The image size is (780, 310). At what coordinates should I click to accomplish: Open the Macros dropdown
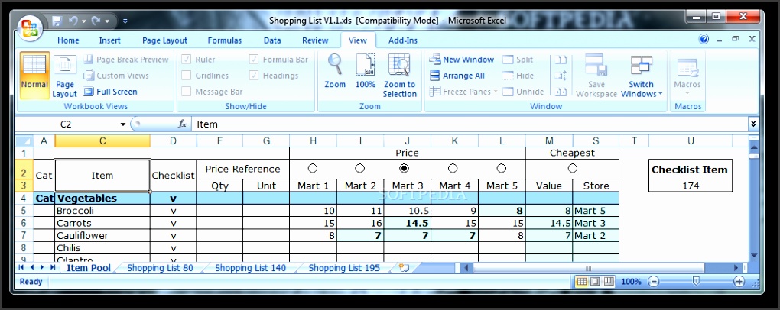click(687, 76)
